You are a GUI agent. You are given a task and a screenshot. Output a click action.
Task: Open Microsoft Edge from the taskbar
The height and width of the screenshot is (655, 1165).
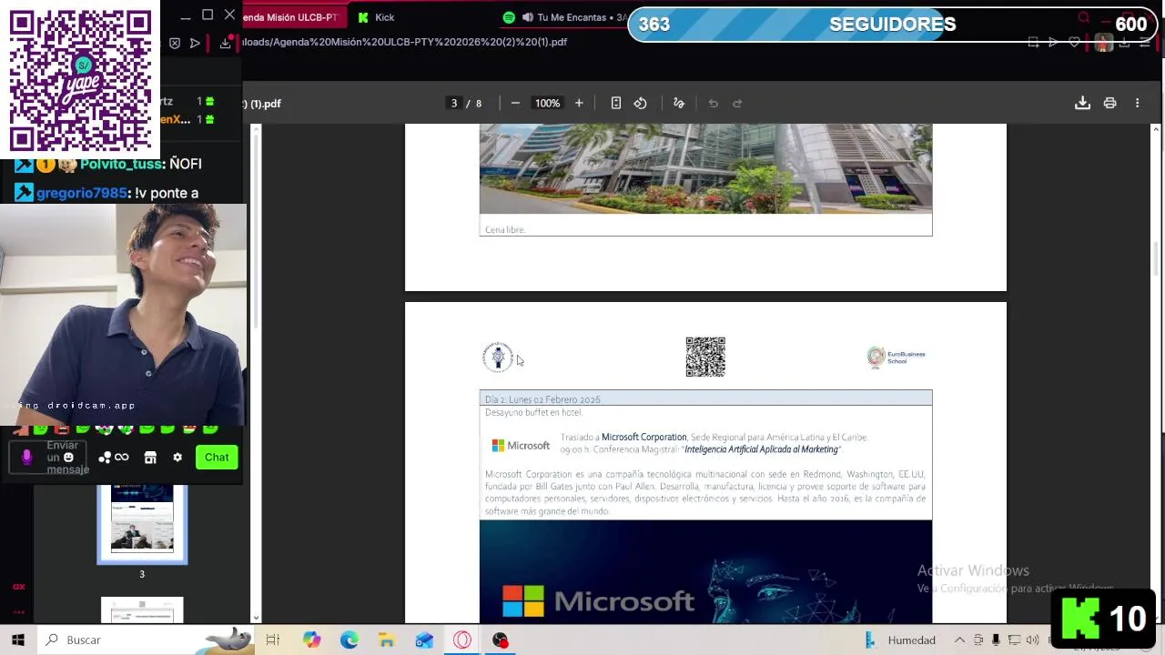click(x=349, y=640)
